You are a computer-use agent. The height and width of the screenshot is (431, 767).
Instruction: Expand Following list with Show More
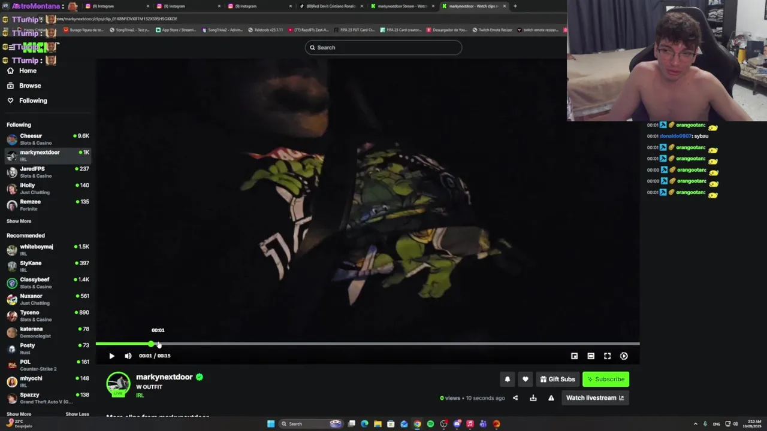point(19,221)
